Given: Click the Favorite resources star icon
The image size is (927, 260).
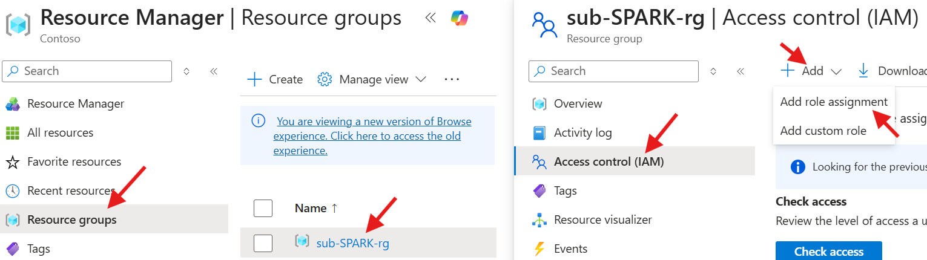Looking at the screenshot, I should [12, 162].
